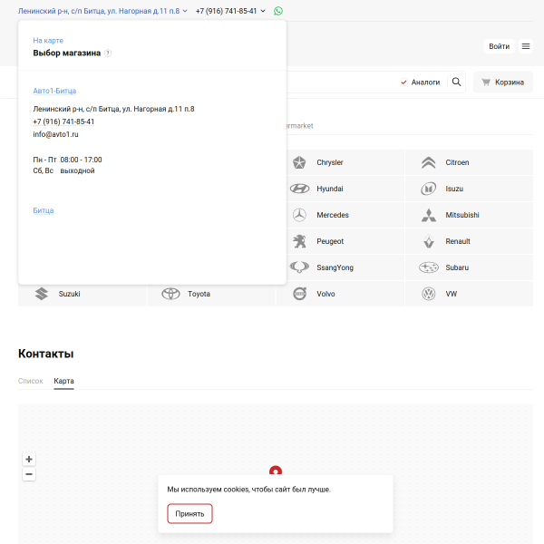The width and height of the screenshot is (544, 544).
Task: Expand the store address dropdown in header
Action: coord(185,11)
